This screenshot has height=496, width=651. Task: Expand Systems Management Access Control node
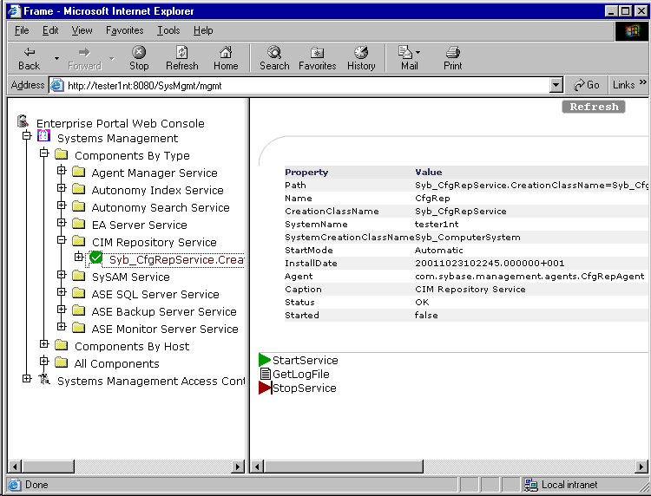pyautogui.click(x=27, y=378)
